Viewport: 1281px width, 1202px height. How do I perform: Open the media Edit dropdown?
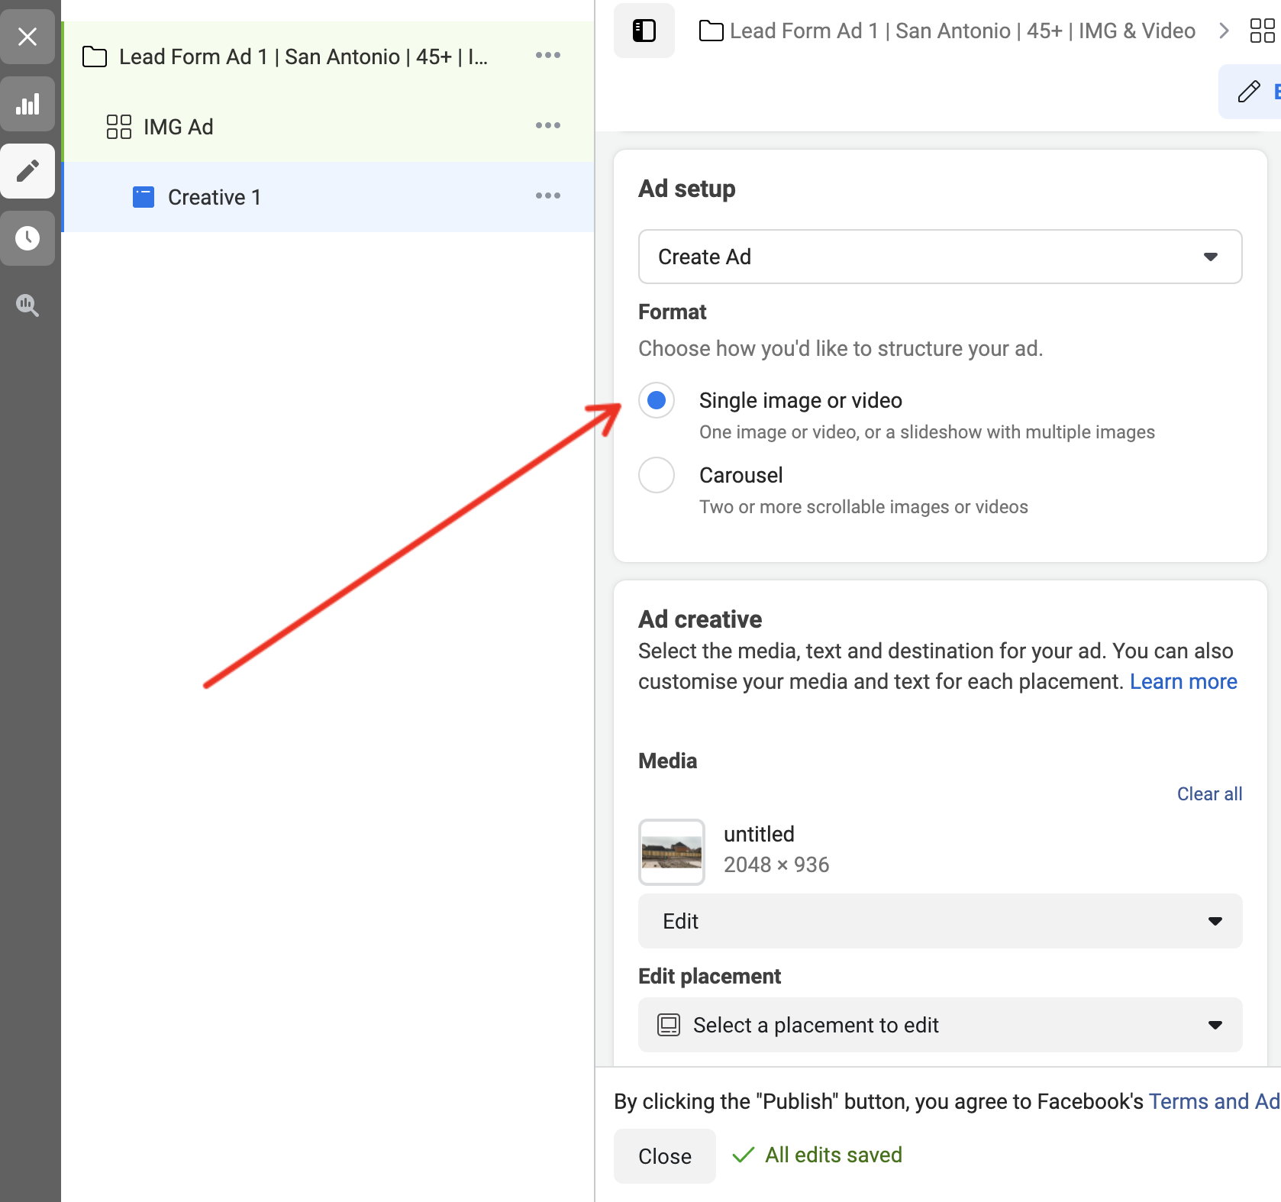pyautogui.click(x=941, y=921)
